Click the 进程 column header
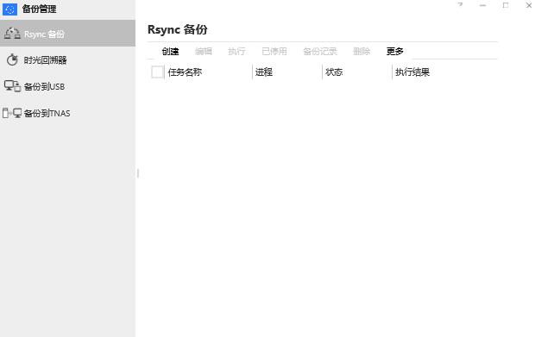Image resolution: width=535 pixels, height=337 pixels. pos(264,72)
